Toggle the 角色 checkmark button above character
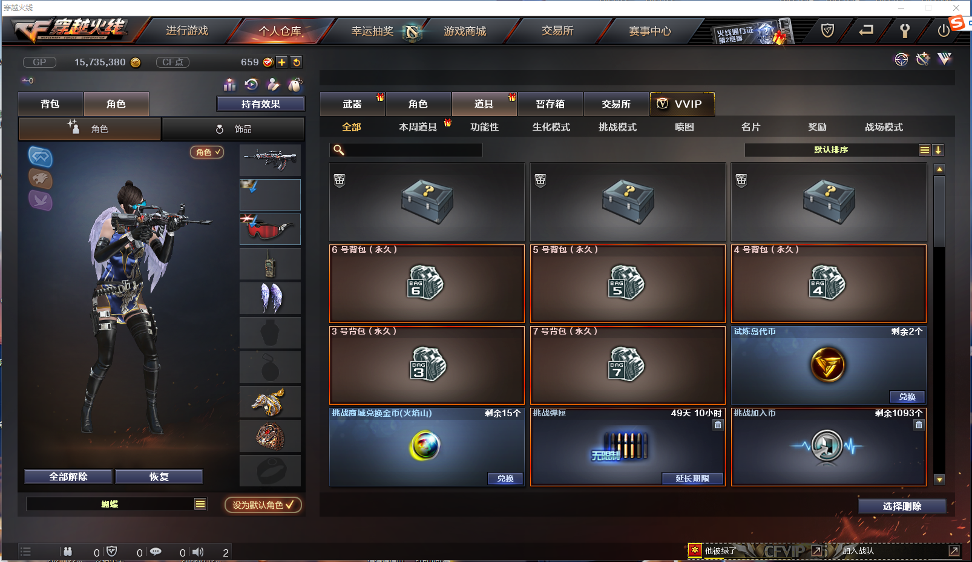This screenshot has height=562, width=972. tap(208, 152)
